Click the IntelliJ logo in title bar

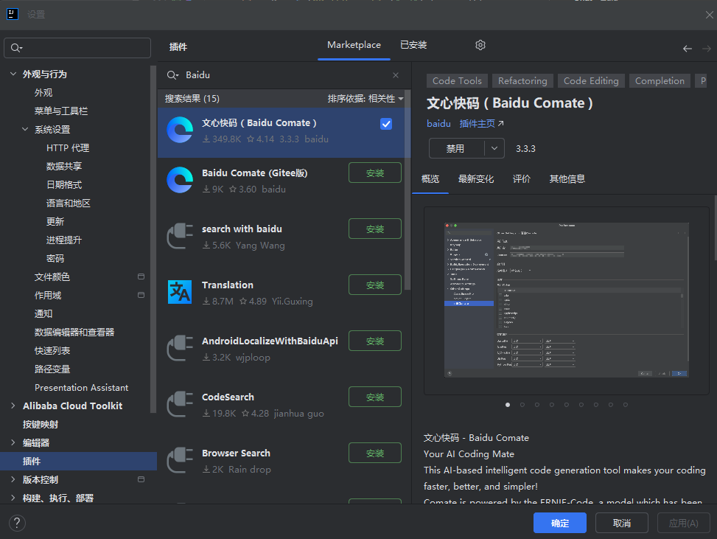[x=13, y=14]
